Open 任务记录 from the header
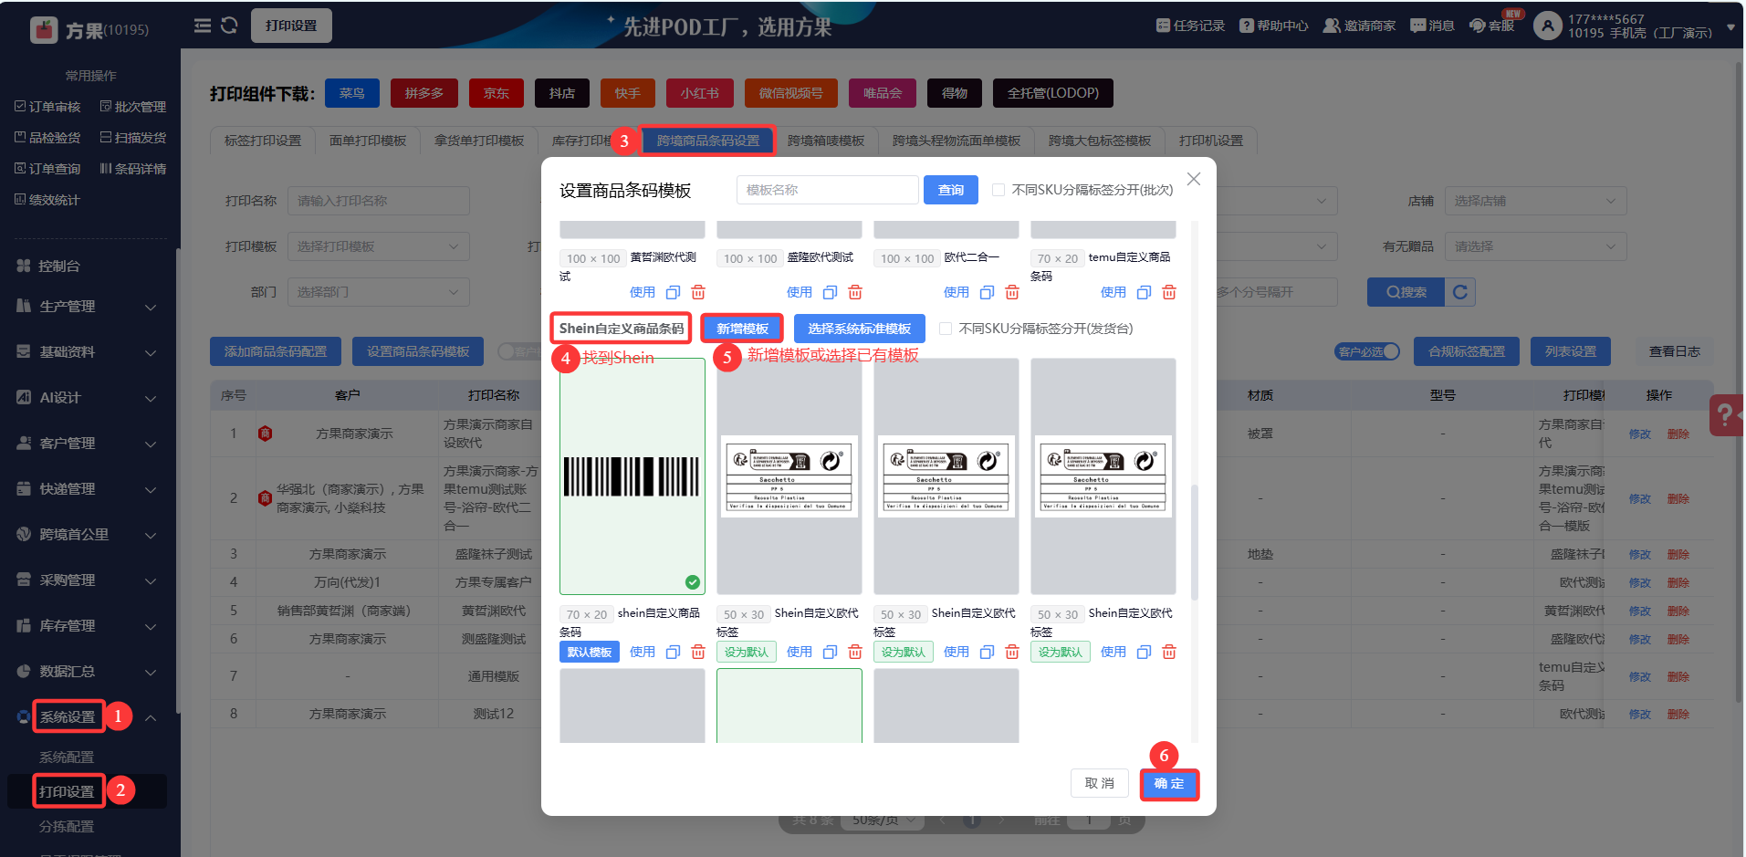1746x857 pixels. click(x=1190, y=26)
